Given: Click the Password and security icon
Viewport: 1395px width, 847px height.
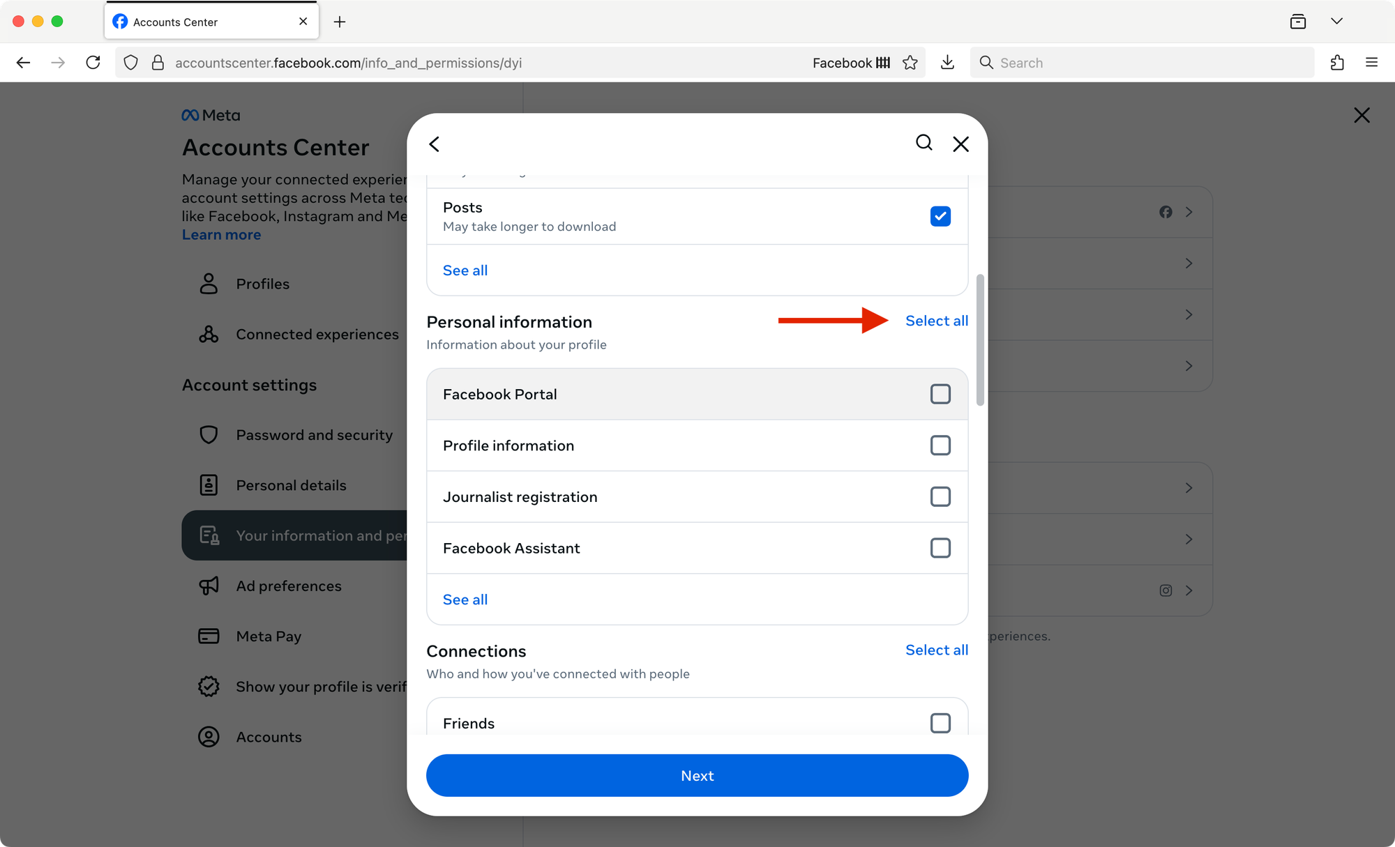Looking at the screenshot, I should pos(209,434).
